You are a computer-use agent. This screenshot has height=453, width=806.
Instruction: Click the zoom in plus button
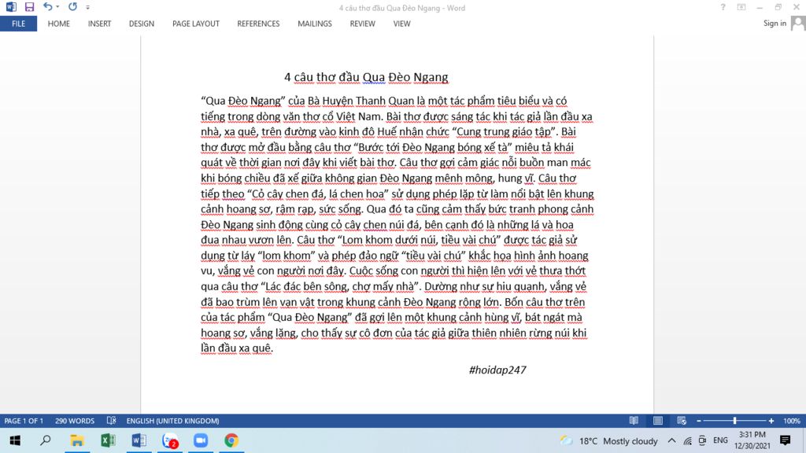(x=771, y=421)
